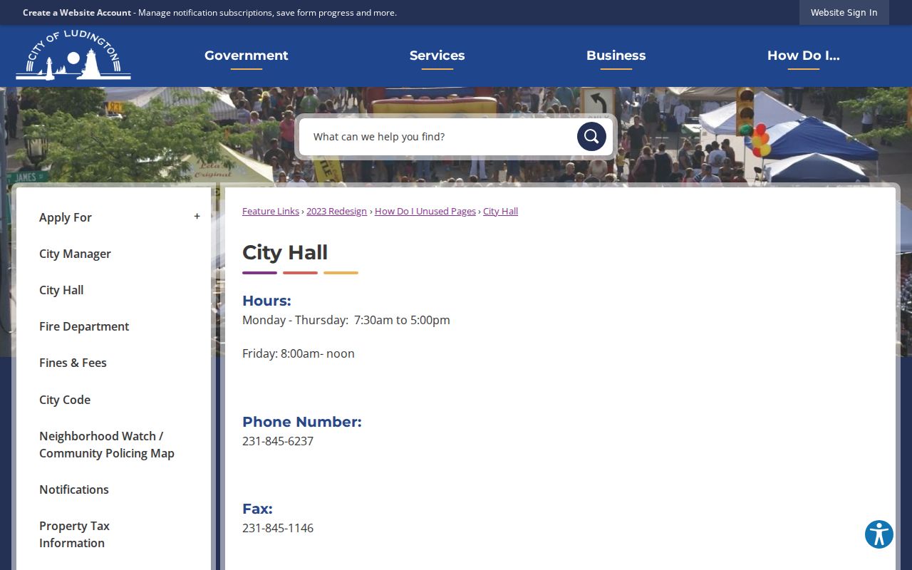Image resolution: width=912 pixels, height=570 pixels.
Task: Click the 'Friday: 8:00am- noon' line
Action: point(299,353)
